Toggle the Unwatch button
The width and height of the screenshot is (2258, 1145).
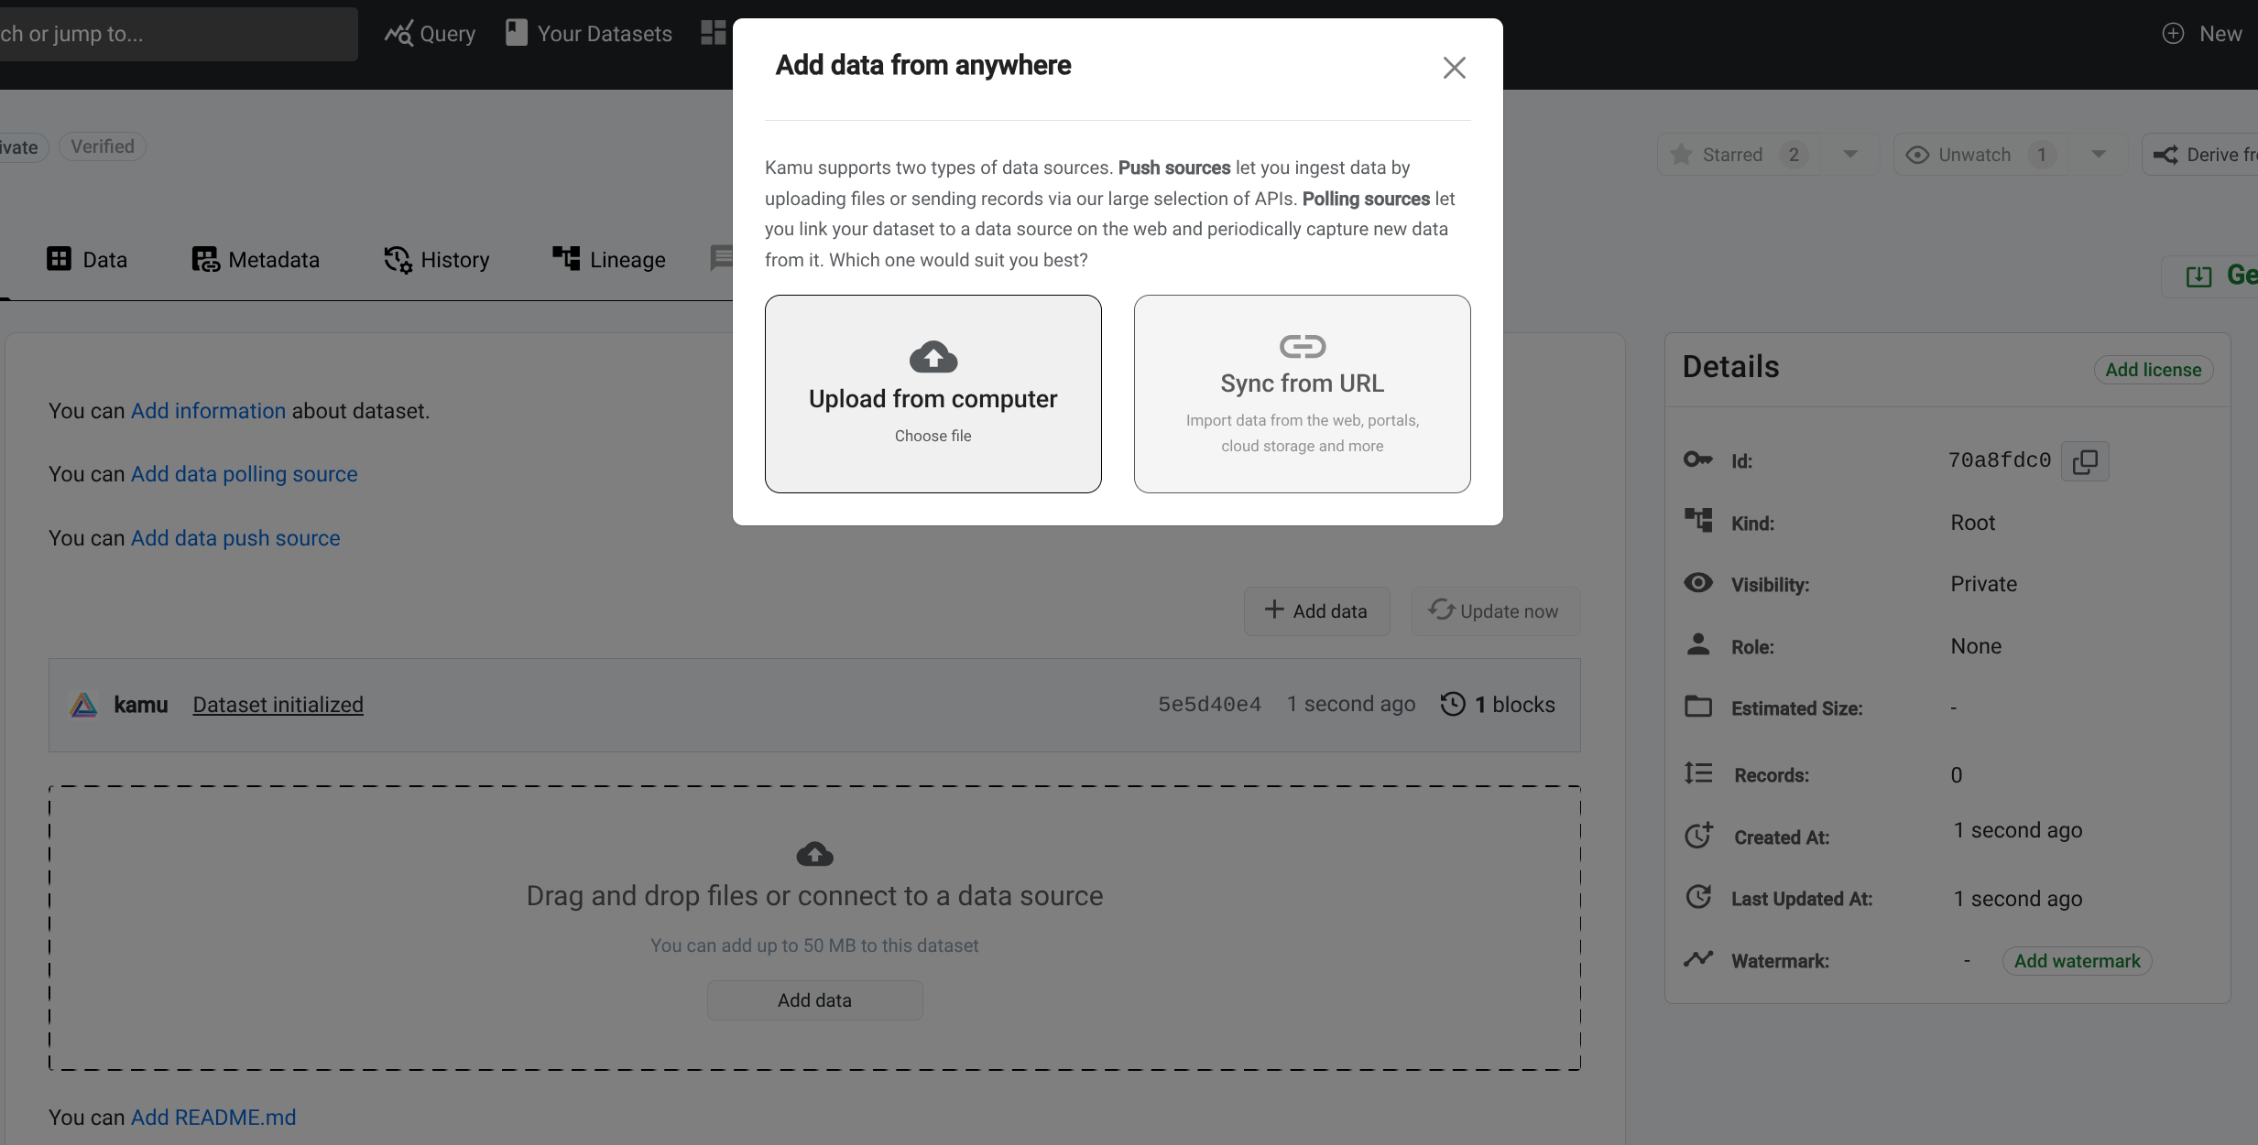pyautogui.click(x=1974, y=155)
